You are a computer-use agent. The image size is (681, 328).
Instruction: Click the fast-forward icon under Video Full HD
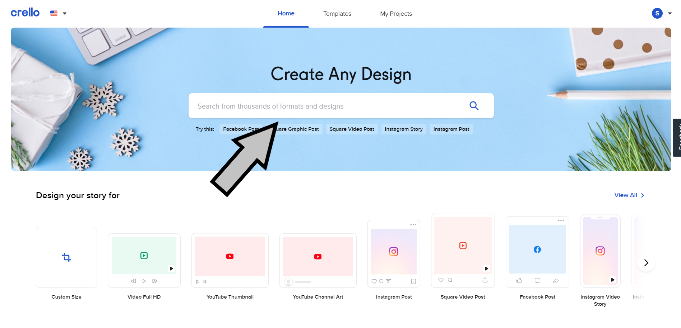point(155,281)
